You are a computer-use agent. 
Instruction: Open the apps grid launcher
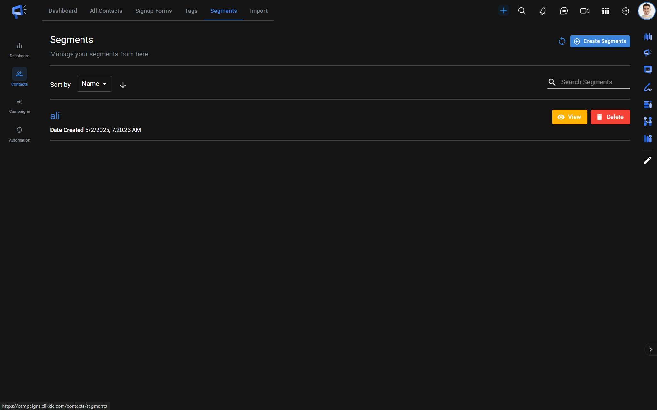pos(605,11)
